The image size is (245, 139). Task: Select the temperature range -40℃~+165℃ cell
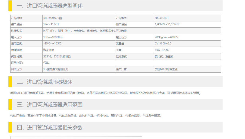click(52, 44)
